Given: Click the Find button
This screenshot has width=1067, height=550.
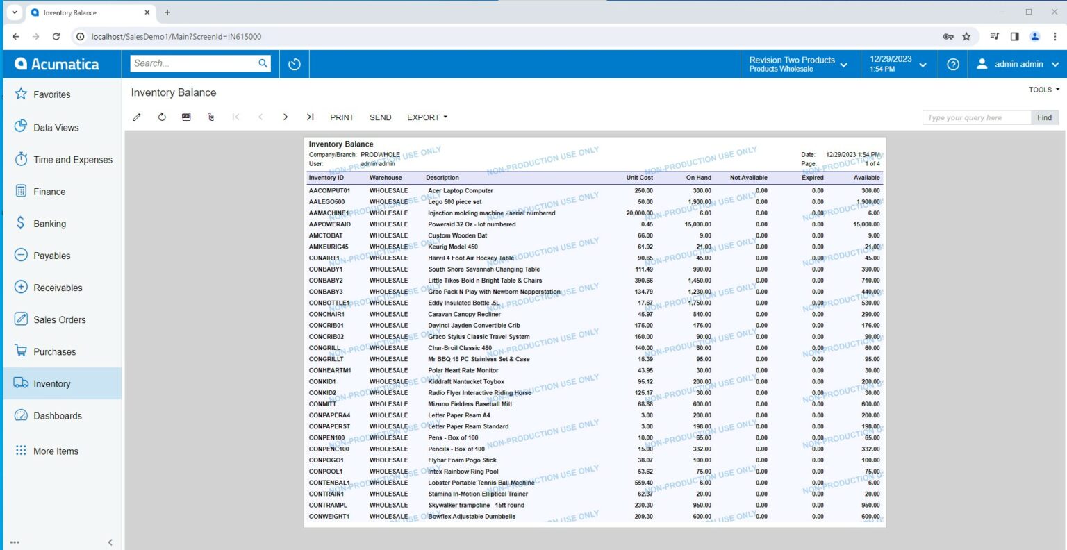Looking at the screenshot, I should point(1044,117).
